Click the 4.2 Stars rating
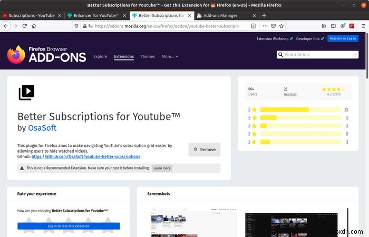The width and height of the screenshot is (369, 237). click(x=334, y=92)
